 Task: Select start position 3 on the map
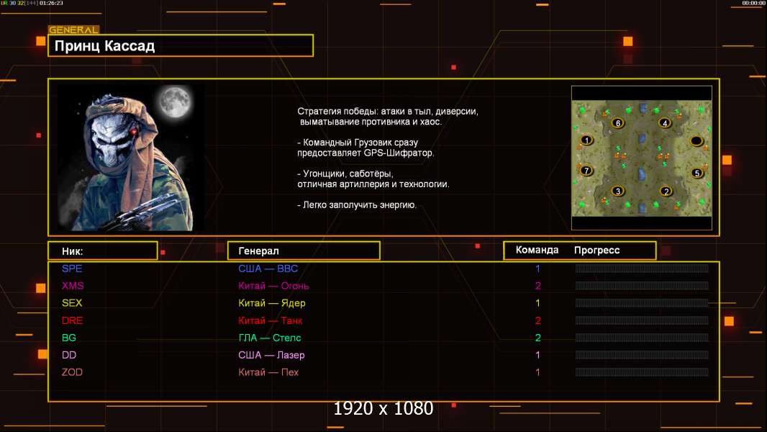click(618, 191)
